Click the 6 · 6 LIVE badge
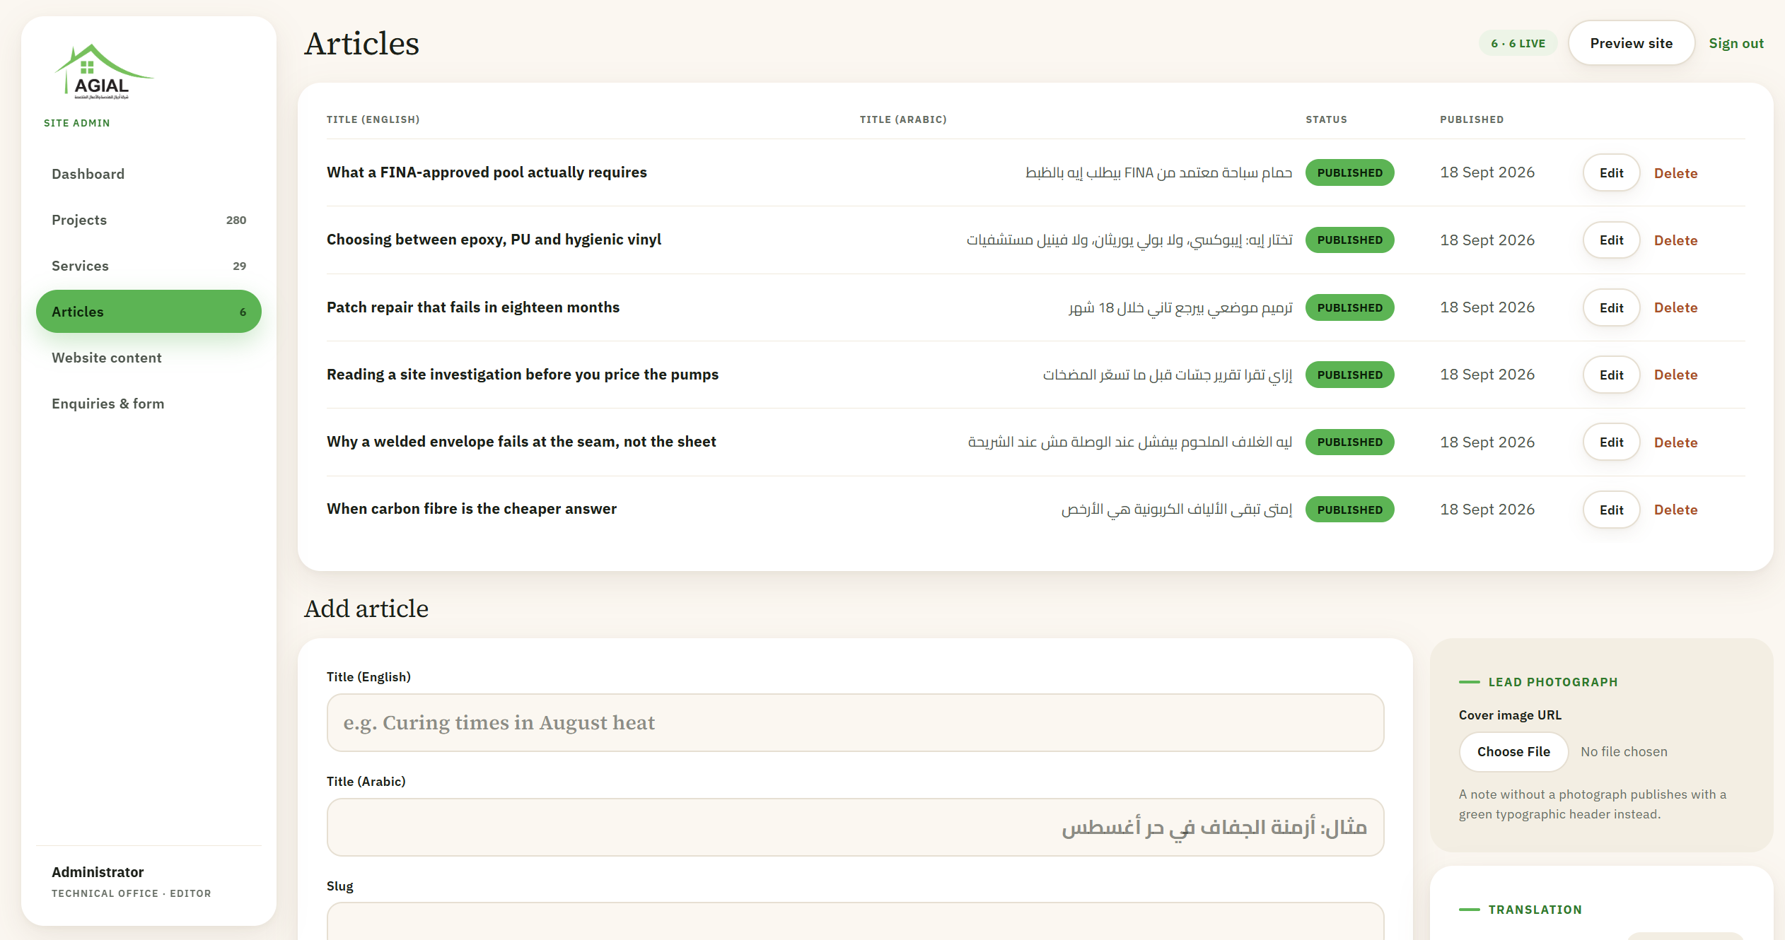The height and width of the screenshot is (940, 1785). [x=1518, y=43]
